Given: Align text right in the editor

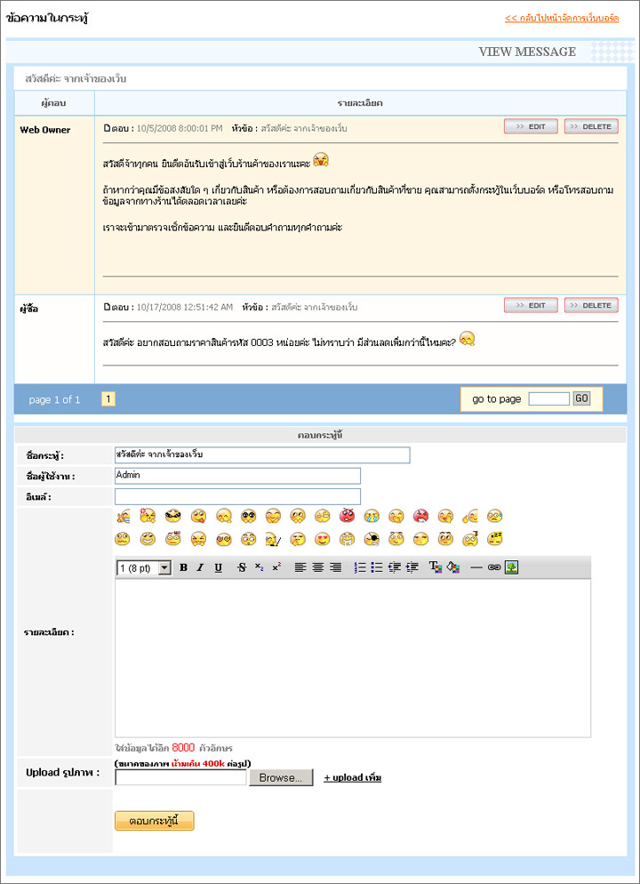Looking at the screenshot, I should tap(336, 567).
